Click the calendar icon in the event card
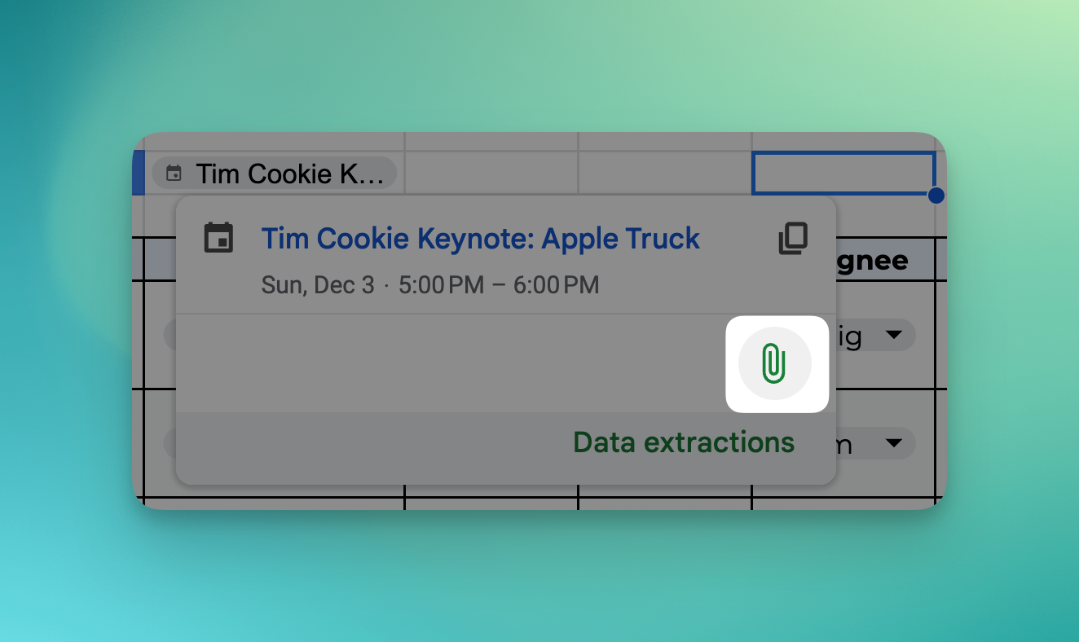1079x642 pixels. [218, 237]
